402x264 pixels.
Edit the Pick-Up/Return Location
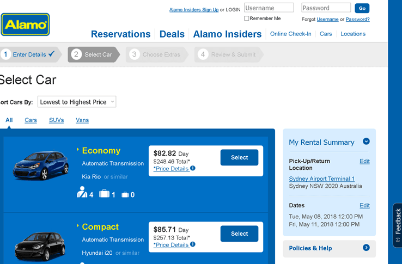point(364,161)
